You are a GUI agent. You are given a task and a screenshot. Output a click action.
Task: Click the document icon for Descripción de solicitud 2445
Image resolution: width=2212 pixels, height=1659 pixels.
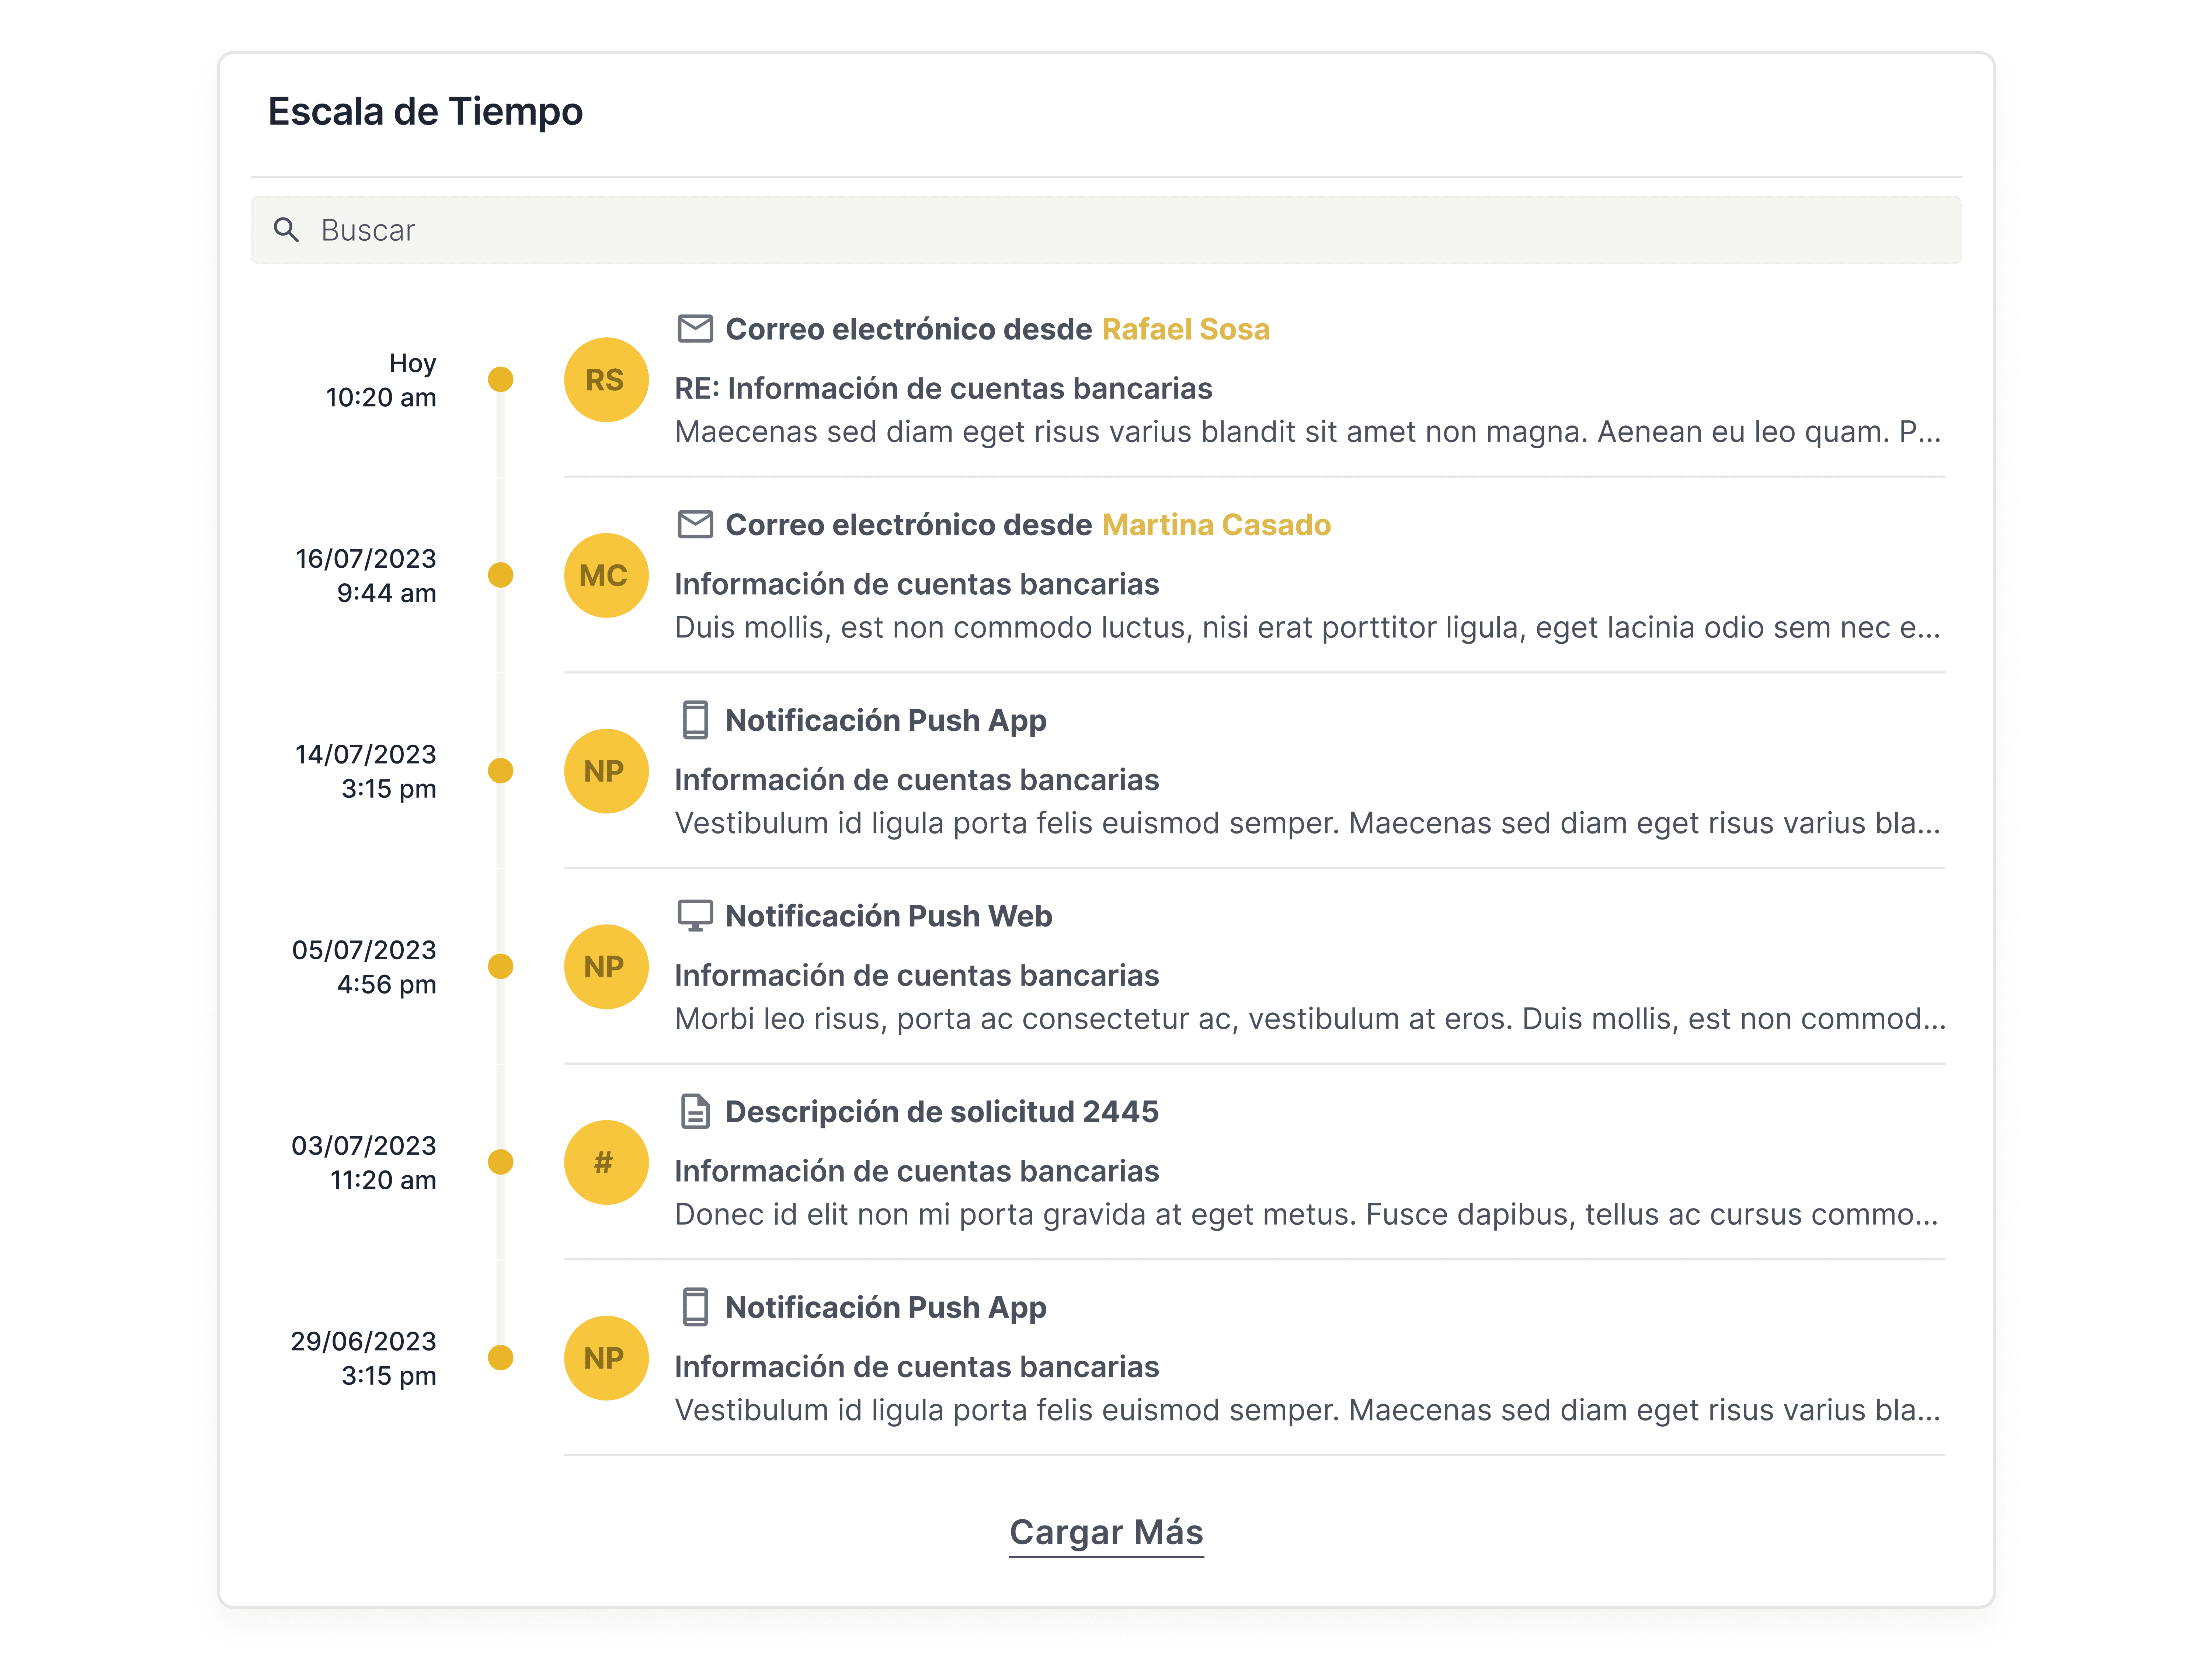[x=695, y=1111]
